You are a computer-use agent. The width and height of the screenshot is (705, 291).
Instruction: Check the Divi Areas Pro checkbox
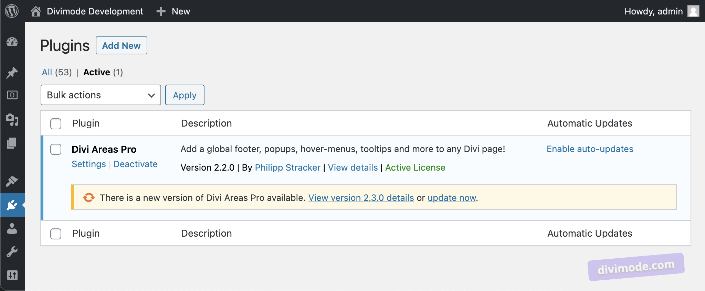56,149
